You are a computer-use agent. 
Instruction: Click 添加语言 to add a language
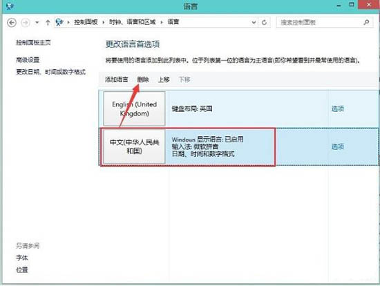[x=116, y=79]
